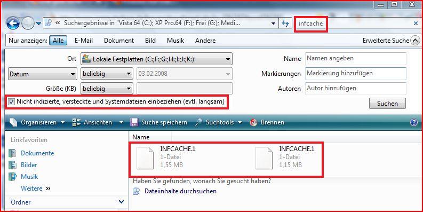Click the search results icon in address bar

(48, 23)
